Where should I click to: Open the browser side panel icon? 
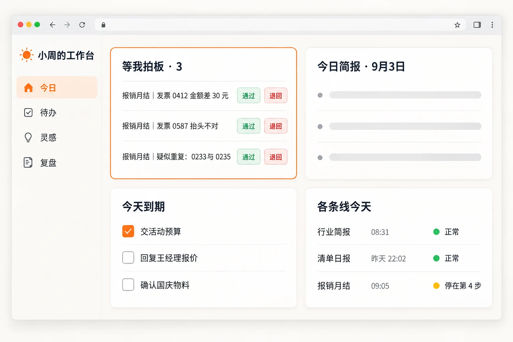click(x=477, y=25)
